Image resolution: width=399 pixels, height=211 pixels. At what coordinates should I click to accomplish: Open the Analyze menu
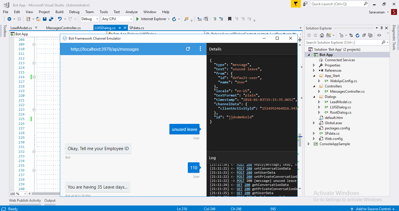tap(131, 12)
